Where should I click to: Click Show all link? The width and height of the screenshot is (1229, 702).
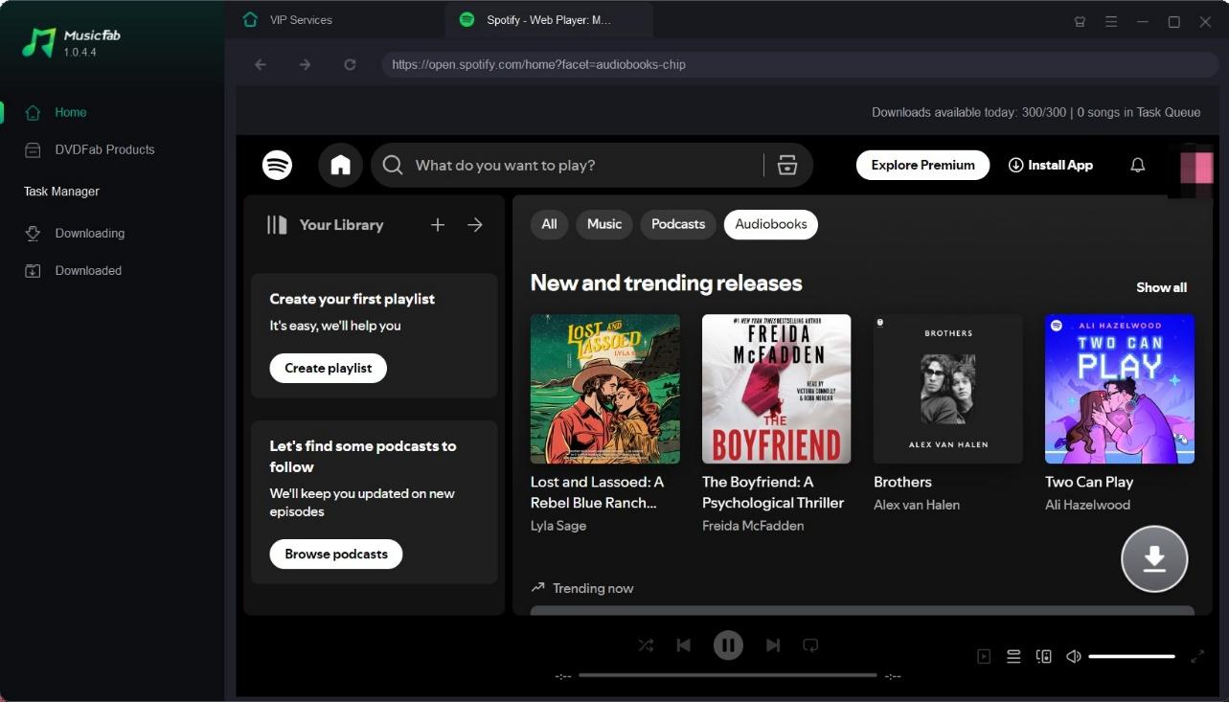1161,287
